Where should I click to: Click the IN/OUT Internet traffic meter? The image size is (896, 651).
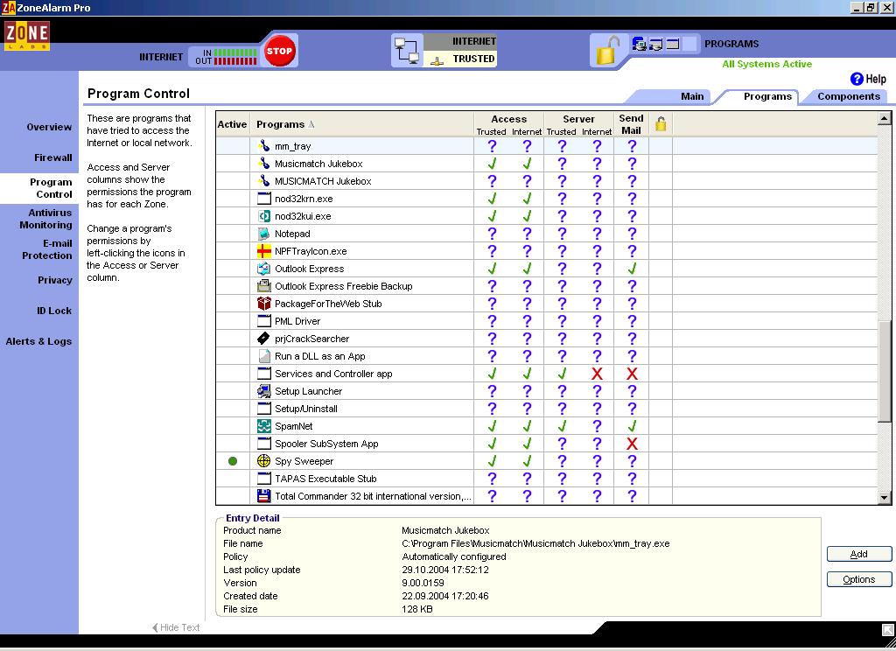tap(227, 57)
